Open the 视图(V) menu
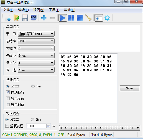The width and height of the screenshot is (143, 139). [x=39, y=10]
